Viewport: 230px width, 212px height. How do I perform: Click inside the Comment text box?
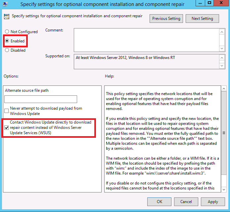pyautogui.click(x=146, y=40)
